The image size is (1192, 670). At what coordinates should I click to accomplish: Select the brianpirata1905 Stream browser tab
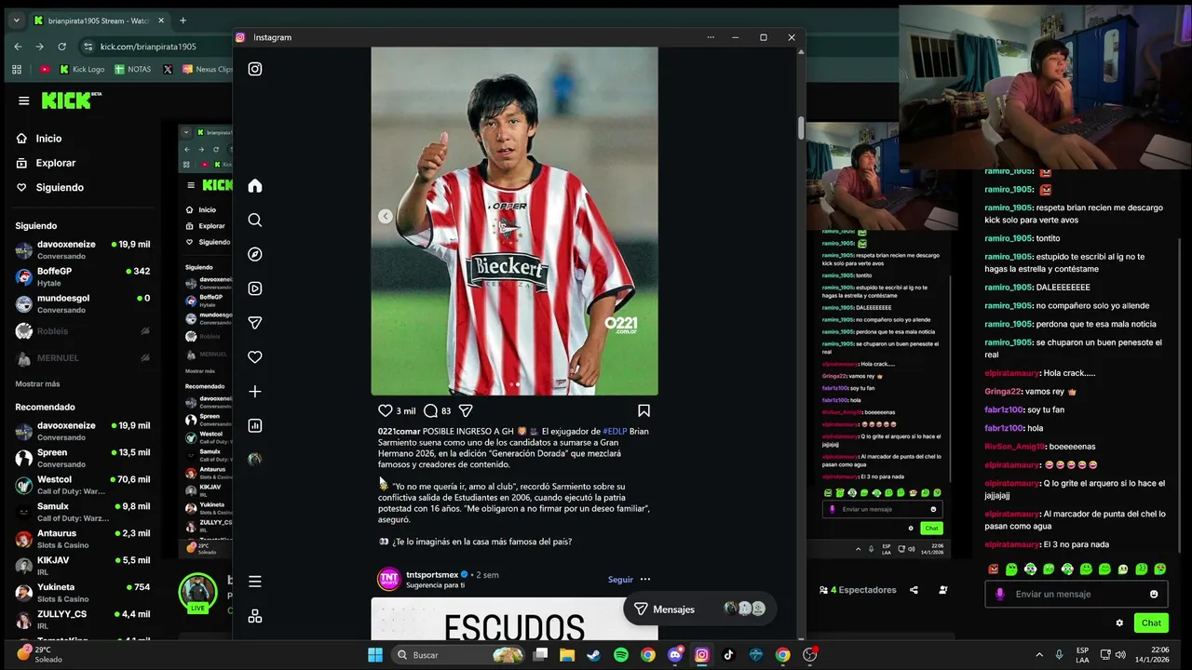98,20
